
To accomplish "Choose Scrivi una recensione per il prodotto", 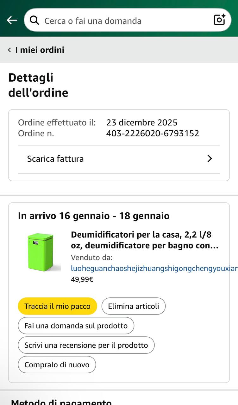I will tap(86, 345).
